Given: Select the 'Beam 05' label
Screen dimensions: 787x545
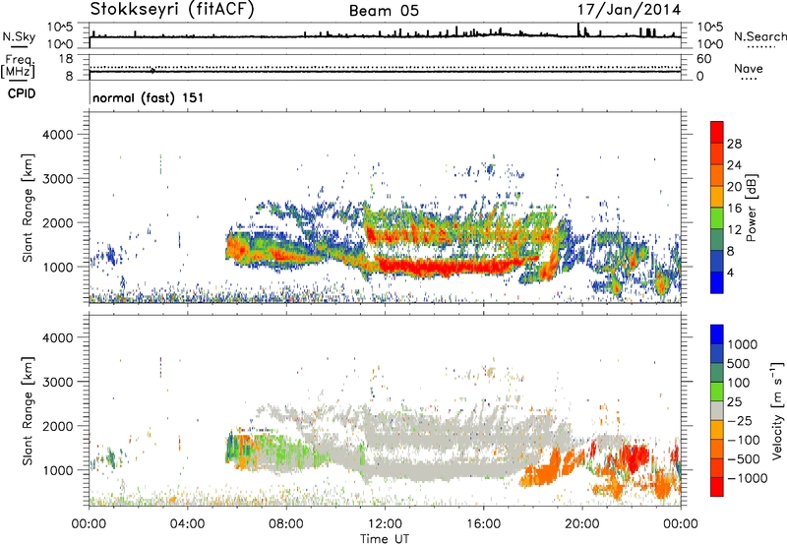Looking at the screenshot, I should point(384,11).
